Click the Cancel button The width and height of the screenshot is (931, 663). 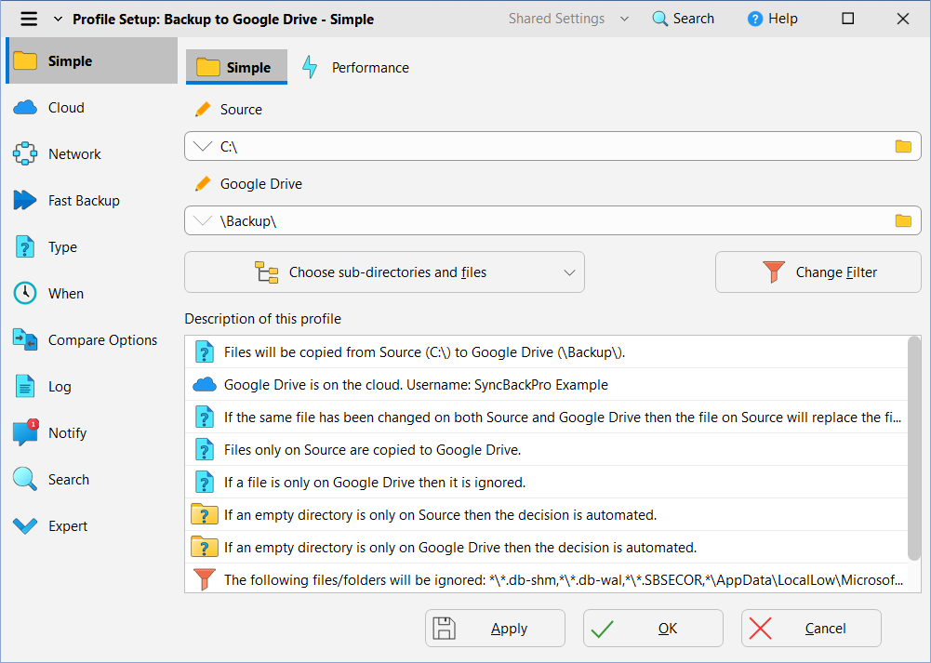[x=811, y=628]
